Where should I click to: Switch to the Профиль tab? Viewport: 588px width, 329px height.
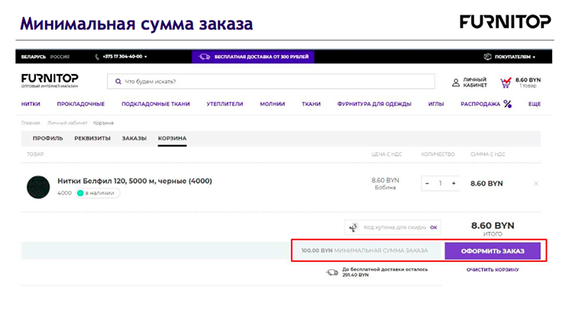(47, 138)
